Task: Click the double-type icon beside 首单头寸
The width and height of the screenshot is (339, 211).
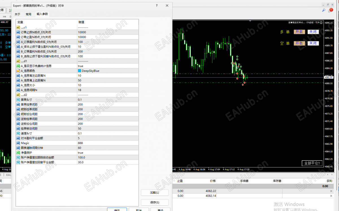Action: pyautogui.click(x=18, y=100)
